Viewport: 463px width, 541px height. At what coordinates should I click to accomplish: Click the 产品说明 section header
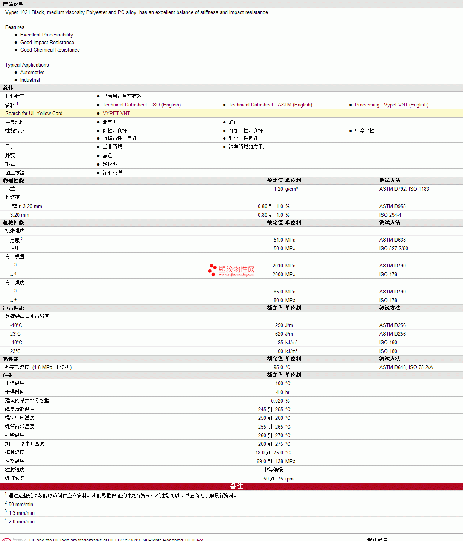click(14, 4)
